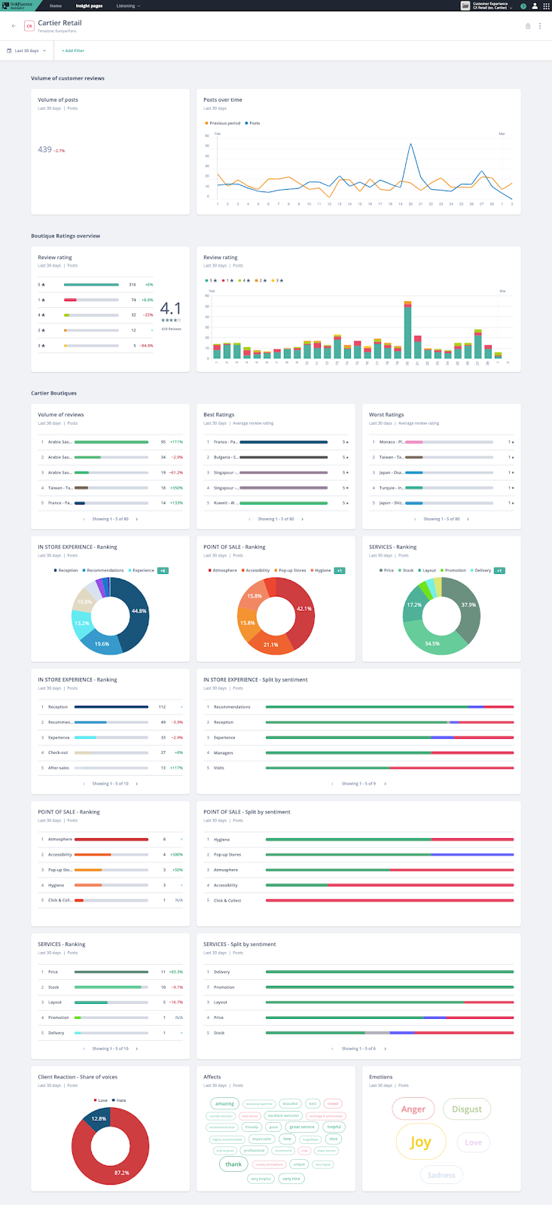Open the three-dot more options menu
Screen dimensions: 552x1205
click(x=540, y=26)
